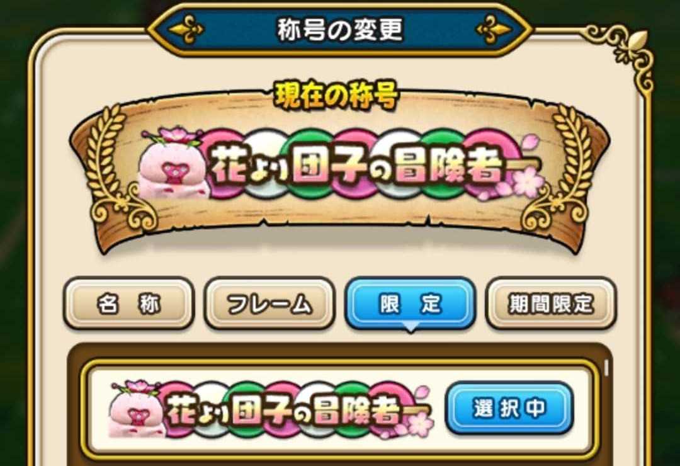Click the right fleur-de-lis emblem in header

[x=494, y=30]
